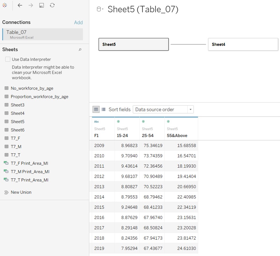Click the # type icon on 15-24 column
Viewport: 280px width, 256px height.
pos(119,121)
